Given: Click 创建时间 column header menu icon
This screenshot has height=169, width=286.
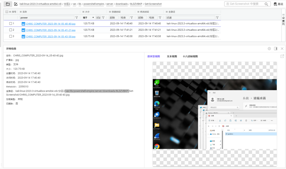Looking at the screenshot, I should [110, 12].
